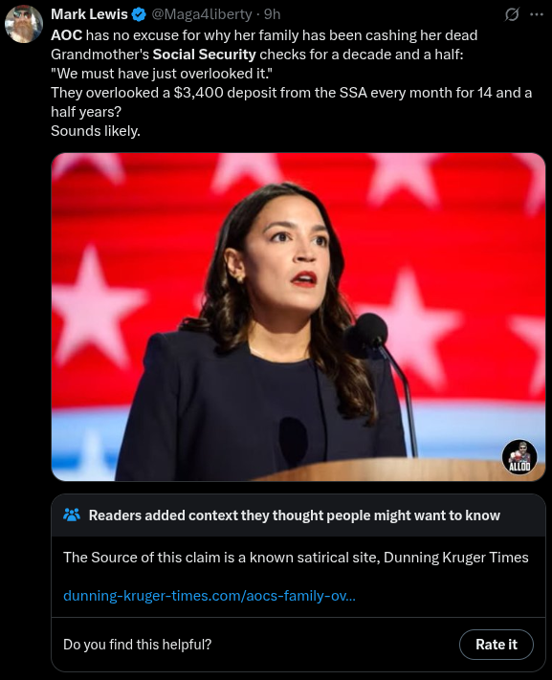The image size is (552, 680).
Task: Select the bold Social Security keyword
Action: [205, 55]
